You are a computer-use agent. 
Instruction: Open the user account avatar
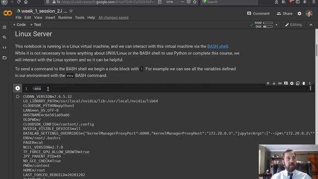coord(309,13)
